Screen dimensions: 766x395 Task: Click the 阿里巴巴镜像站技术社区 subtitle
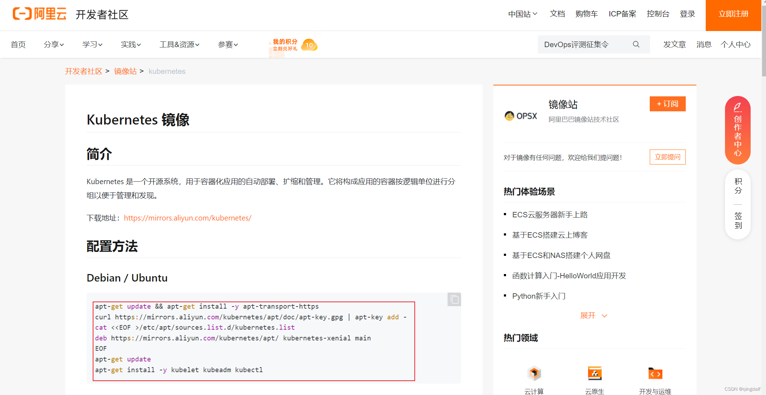point(584,120)
